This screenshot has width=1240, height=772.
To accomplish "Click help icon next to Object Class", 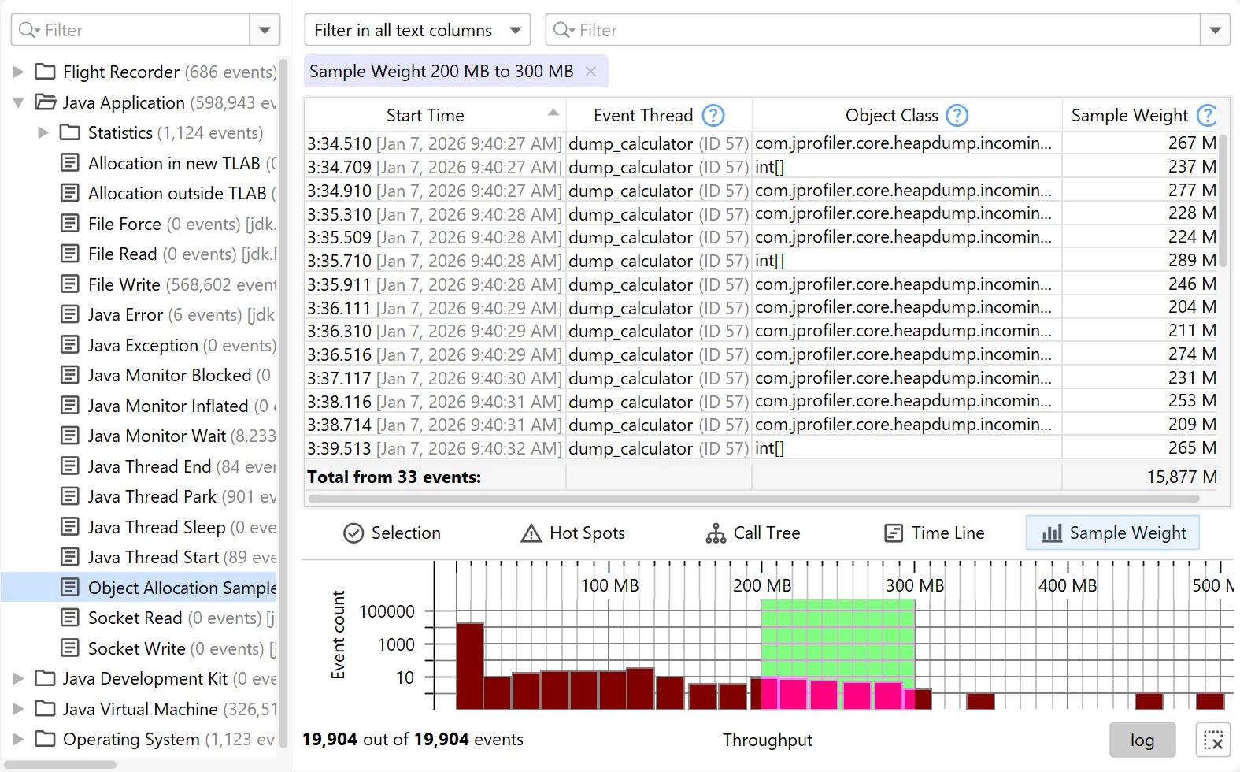I will pos(957,116).
